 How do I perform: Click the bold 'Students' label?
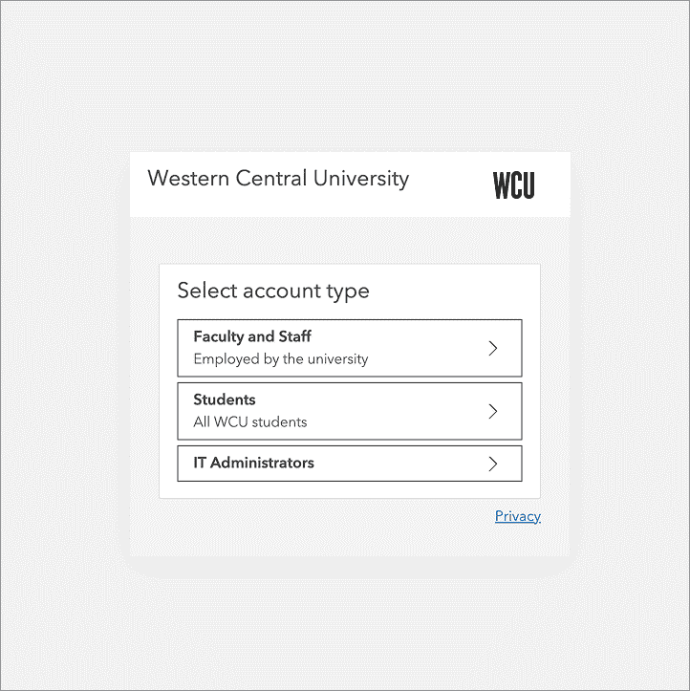click(225, 399)
